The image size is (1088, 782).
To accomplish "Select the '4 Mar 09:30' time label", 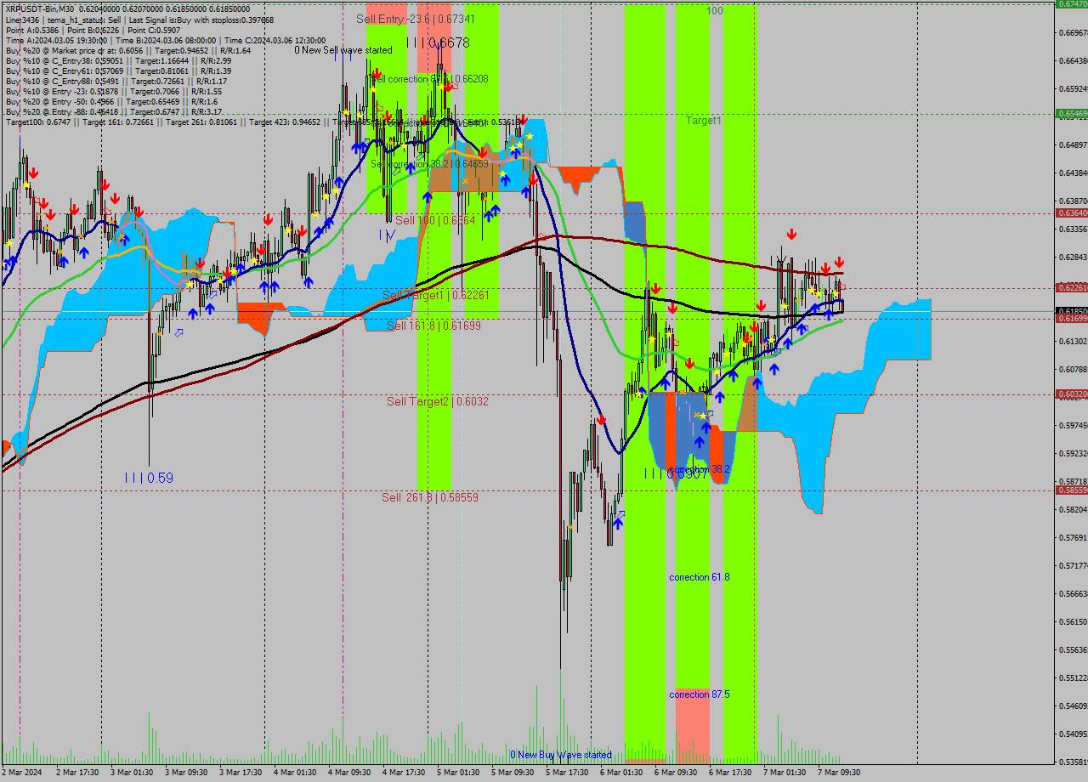I will coord(348,773).
